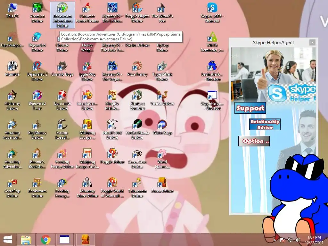
Task: Click Support button in Skype HelperAgent
Action: [x=250, y=108]
